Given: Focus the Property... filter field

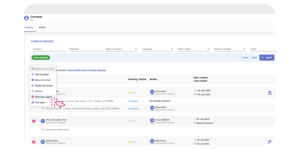Looking at the screenshot, I should pos(86,49).
